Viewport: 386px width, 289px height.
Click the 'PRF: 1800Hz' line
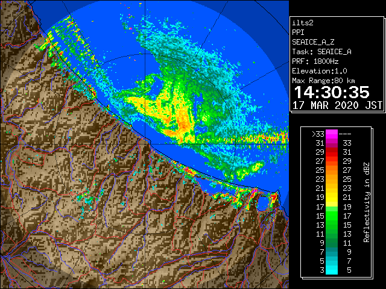click(315, 61)
